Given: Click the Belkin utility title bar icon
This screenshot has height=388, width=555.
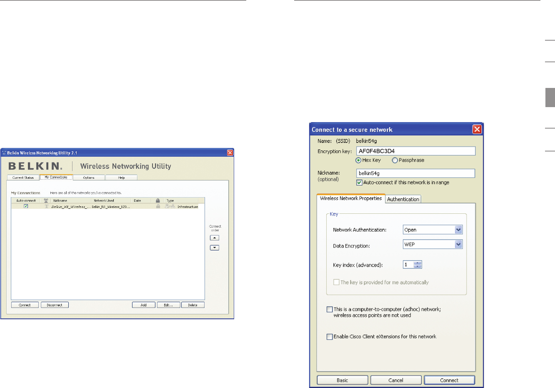Looking at the screenshot, I should pyautogui.click(x=4, y=153).
